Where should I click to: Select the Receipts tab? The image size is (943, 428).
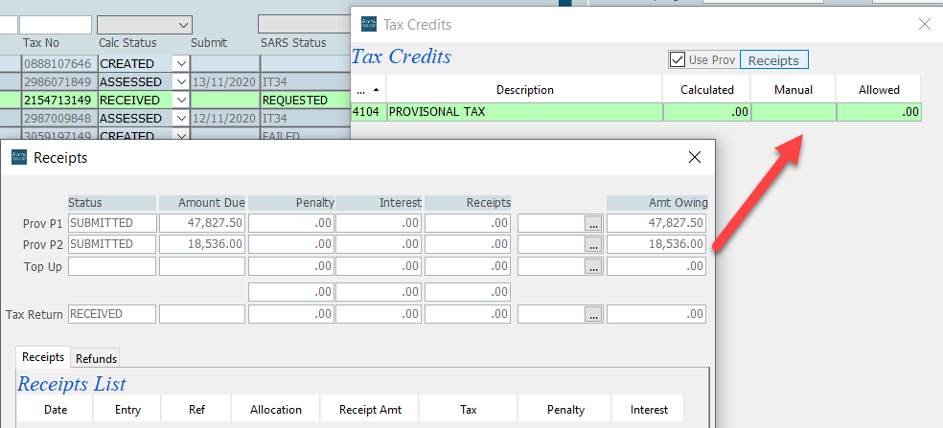point(43,357)
